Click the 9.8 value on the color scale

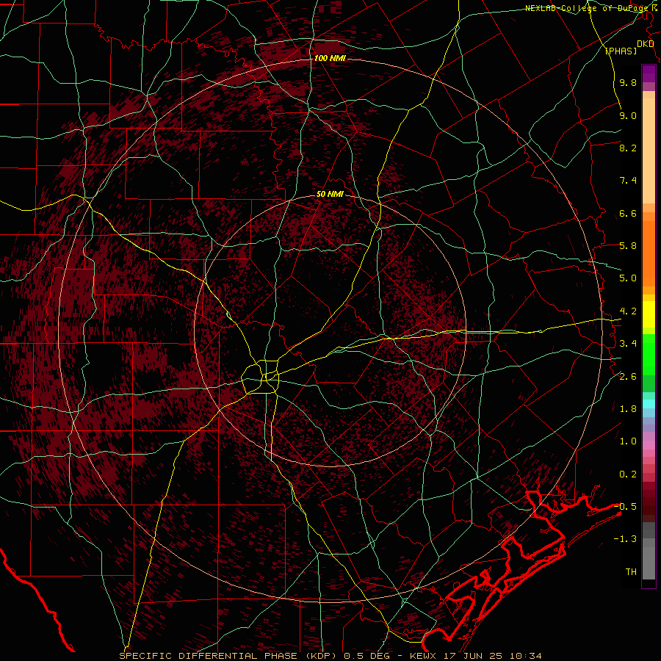pyautogui.click(x=628, y=83)
